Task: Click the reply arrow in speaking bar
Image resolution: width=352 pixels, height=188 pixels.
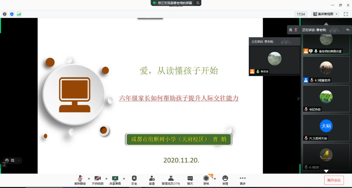Action: click(x=348, y=30)
